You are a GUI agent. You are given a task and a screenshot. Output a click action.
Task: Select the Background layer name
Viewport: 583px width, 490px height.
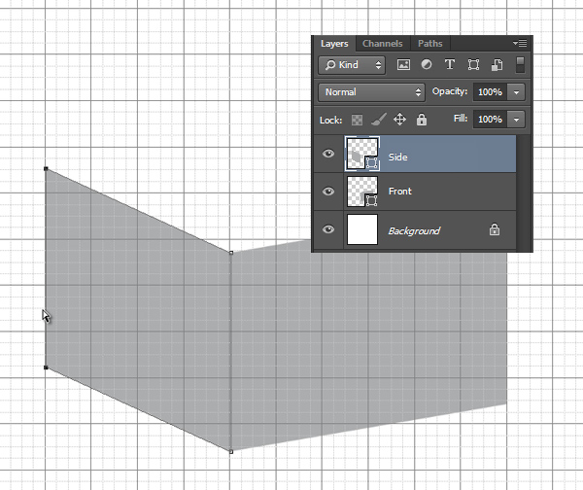[414, 231]
